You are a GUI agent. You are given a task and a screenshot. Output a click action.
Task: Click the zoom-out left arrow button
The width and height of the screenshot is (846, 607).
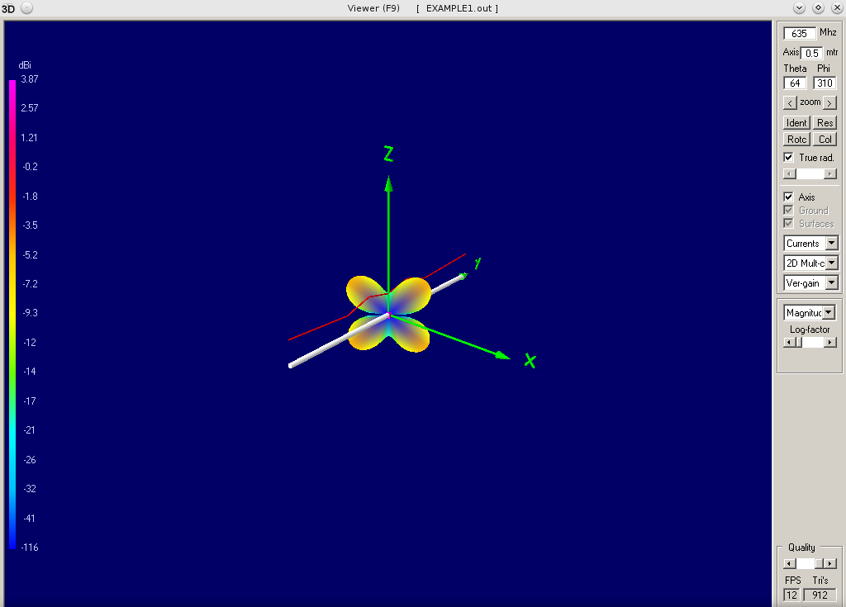[x=789, y=102]
